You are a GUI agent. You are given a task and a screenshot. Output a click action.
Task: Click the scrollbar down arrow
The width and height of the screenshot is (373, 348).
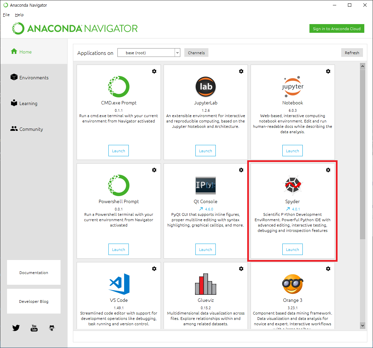click(x=363, y=326)
